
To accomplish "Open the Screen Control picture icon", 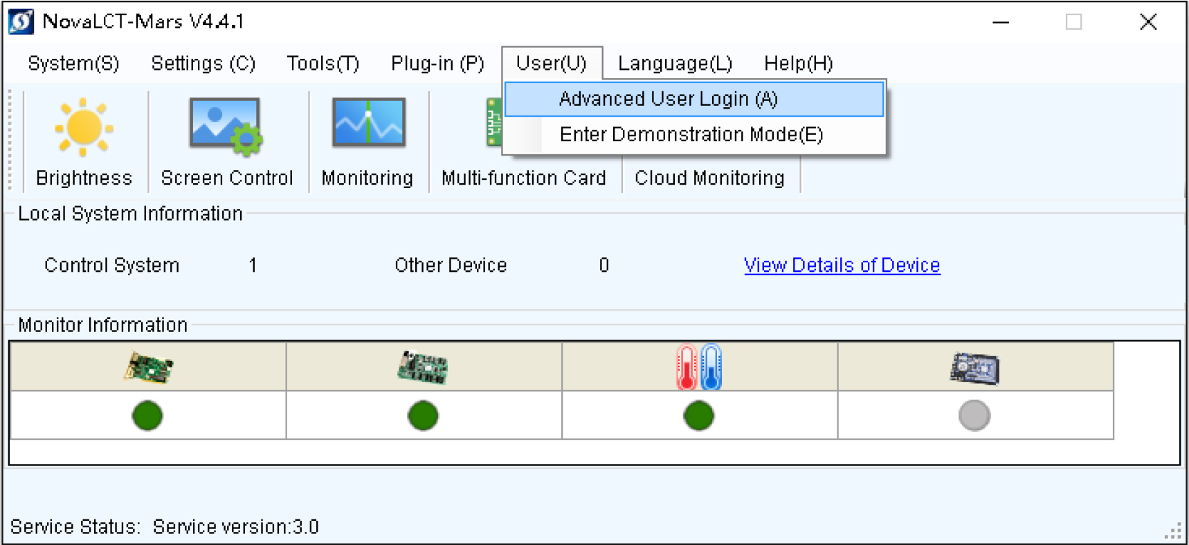I will pyautogui.click(x=226, y=126).
